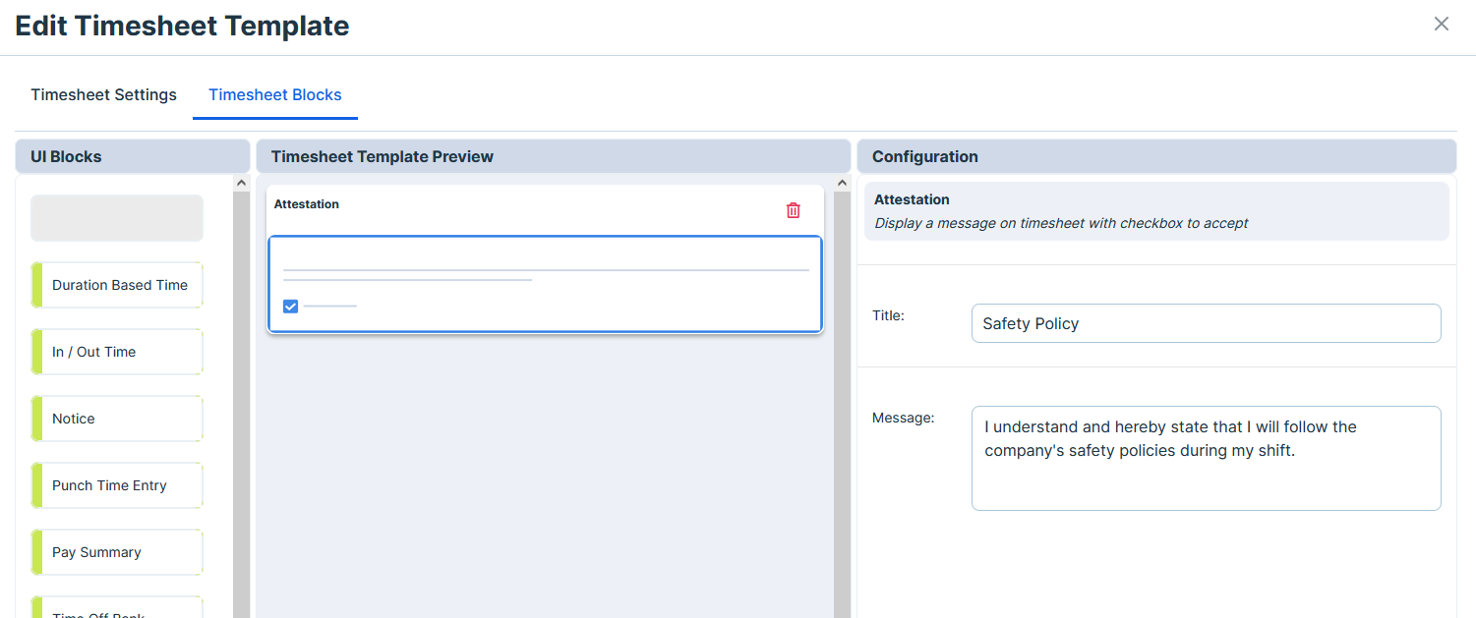This screenshot has width=1476, height=618.
Task: Select the Notice UI block
Action: [x=118, y=419]
